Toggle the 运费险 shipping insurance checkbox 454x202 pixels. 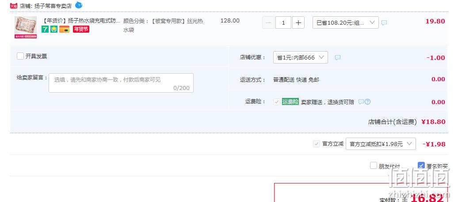[277, 102]
